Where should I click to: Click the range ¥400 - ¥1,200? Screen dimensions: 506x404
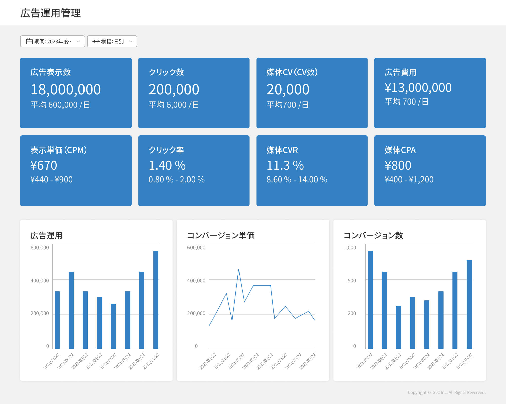(x=409, y=180)
